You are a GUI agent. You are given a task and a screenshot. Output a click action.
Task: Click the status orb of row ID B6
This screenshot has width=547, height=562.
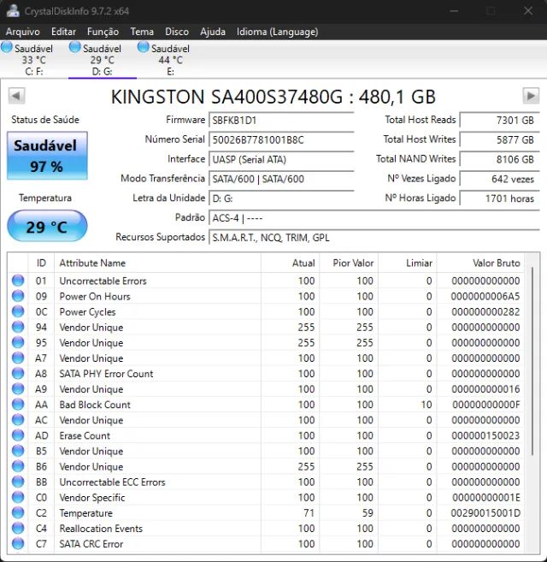18,466
